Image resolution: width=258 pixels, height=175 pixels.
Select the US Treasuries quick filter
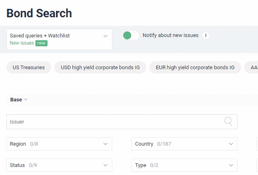coord(29,68)
